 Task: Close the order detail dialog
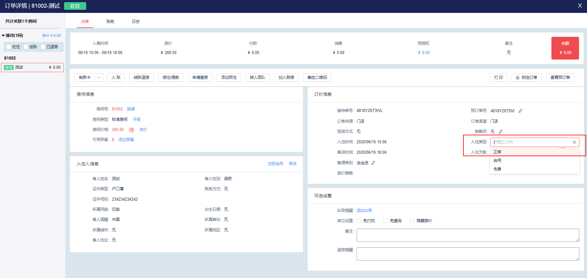tap(580, 6)
